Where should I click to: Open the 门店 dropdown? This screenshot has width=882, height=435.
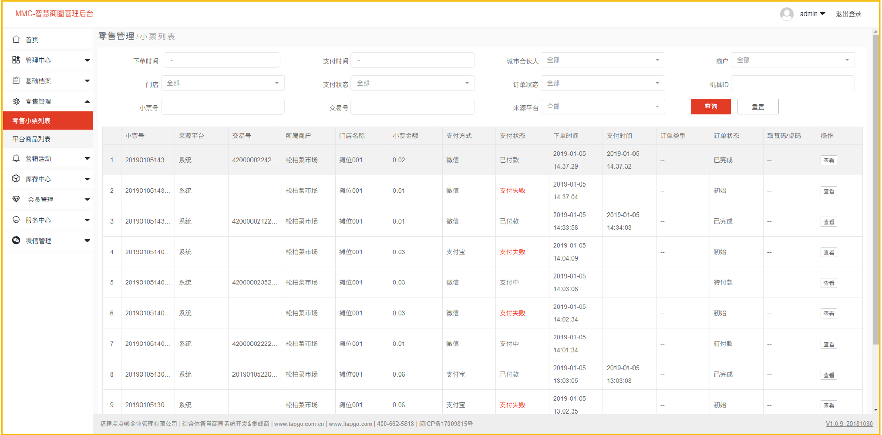(x=223, y=83)
